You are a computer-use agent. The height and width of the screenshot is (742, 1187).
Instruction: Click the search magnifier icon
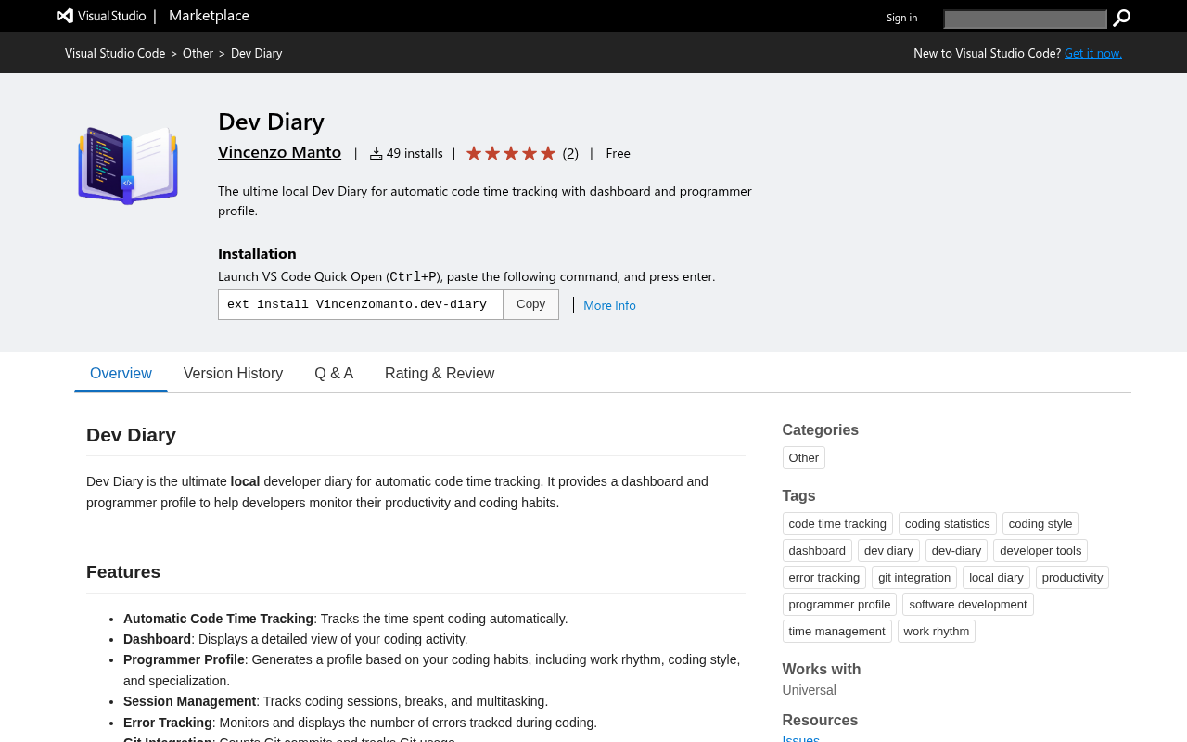click(x=1121, y=19)
